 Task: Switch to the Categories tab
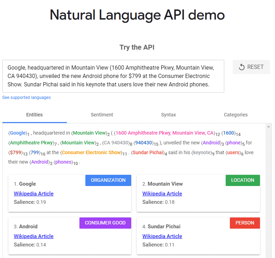(236, 115)
